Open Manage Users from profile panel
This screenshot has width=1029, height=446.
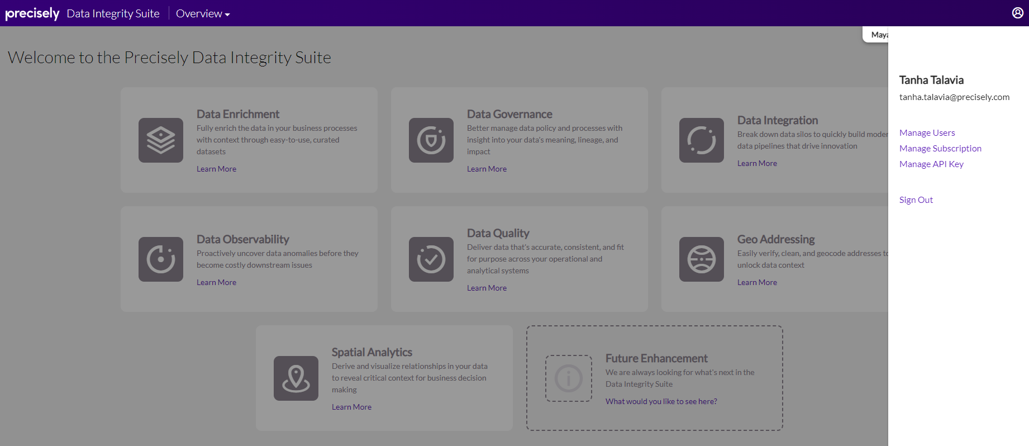click(927, 132)
